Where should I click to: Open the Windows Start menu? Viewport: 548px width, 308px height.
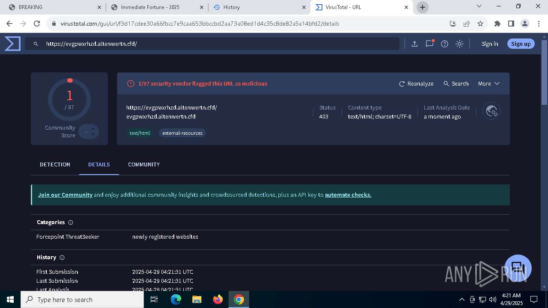point(10,299)
